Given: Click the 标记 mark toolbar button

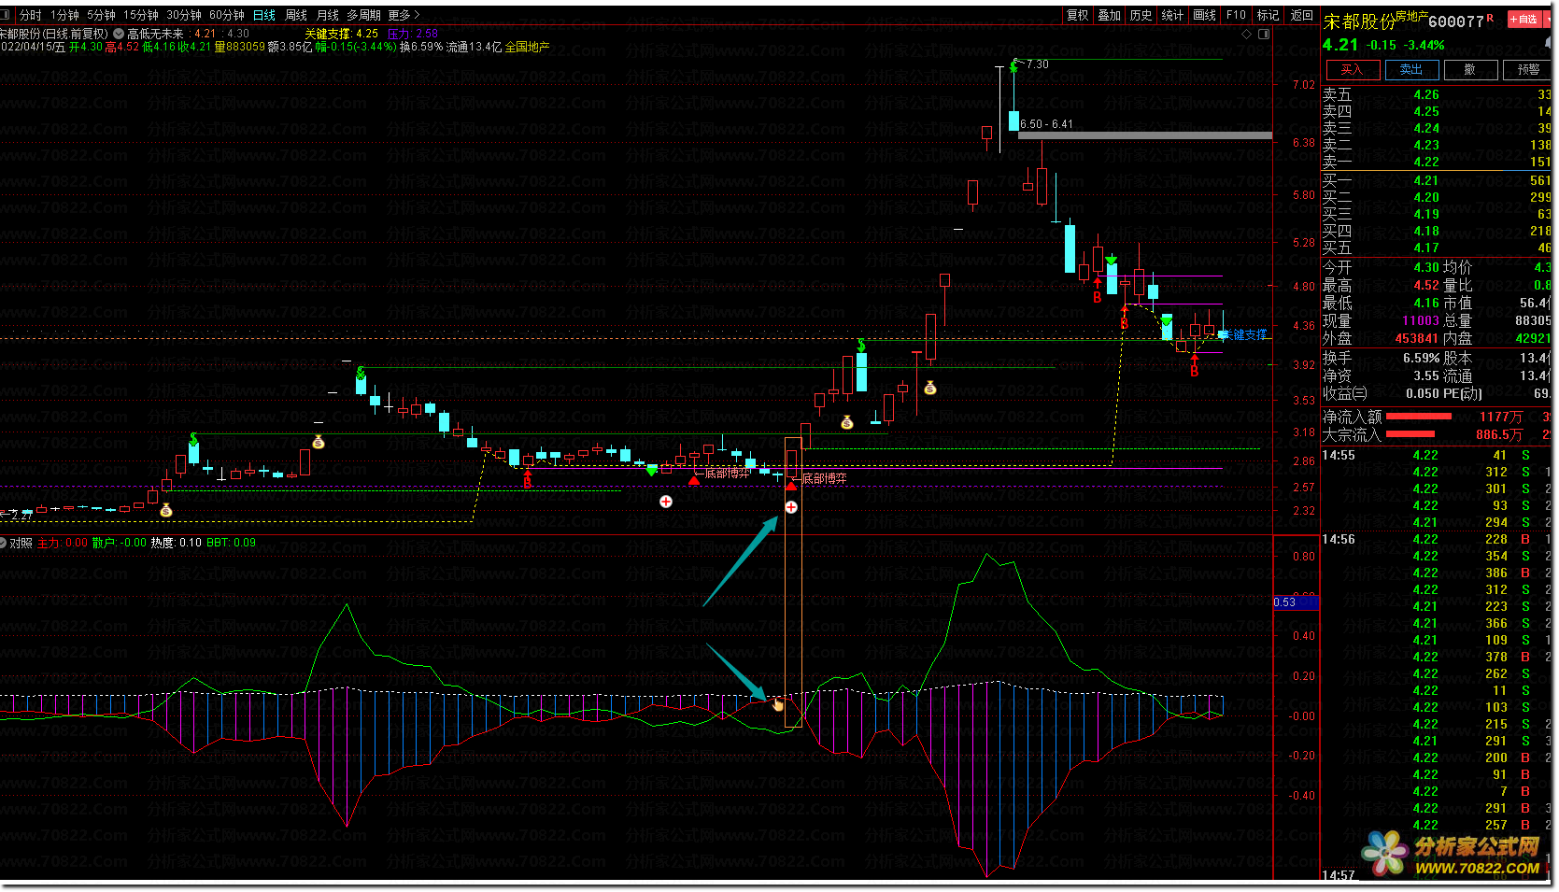Looking at the screenshot, I should pos(1268,15).
